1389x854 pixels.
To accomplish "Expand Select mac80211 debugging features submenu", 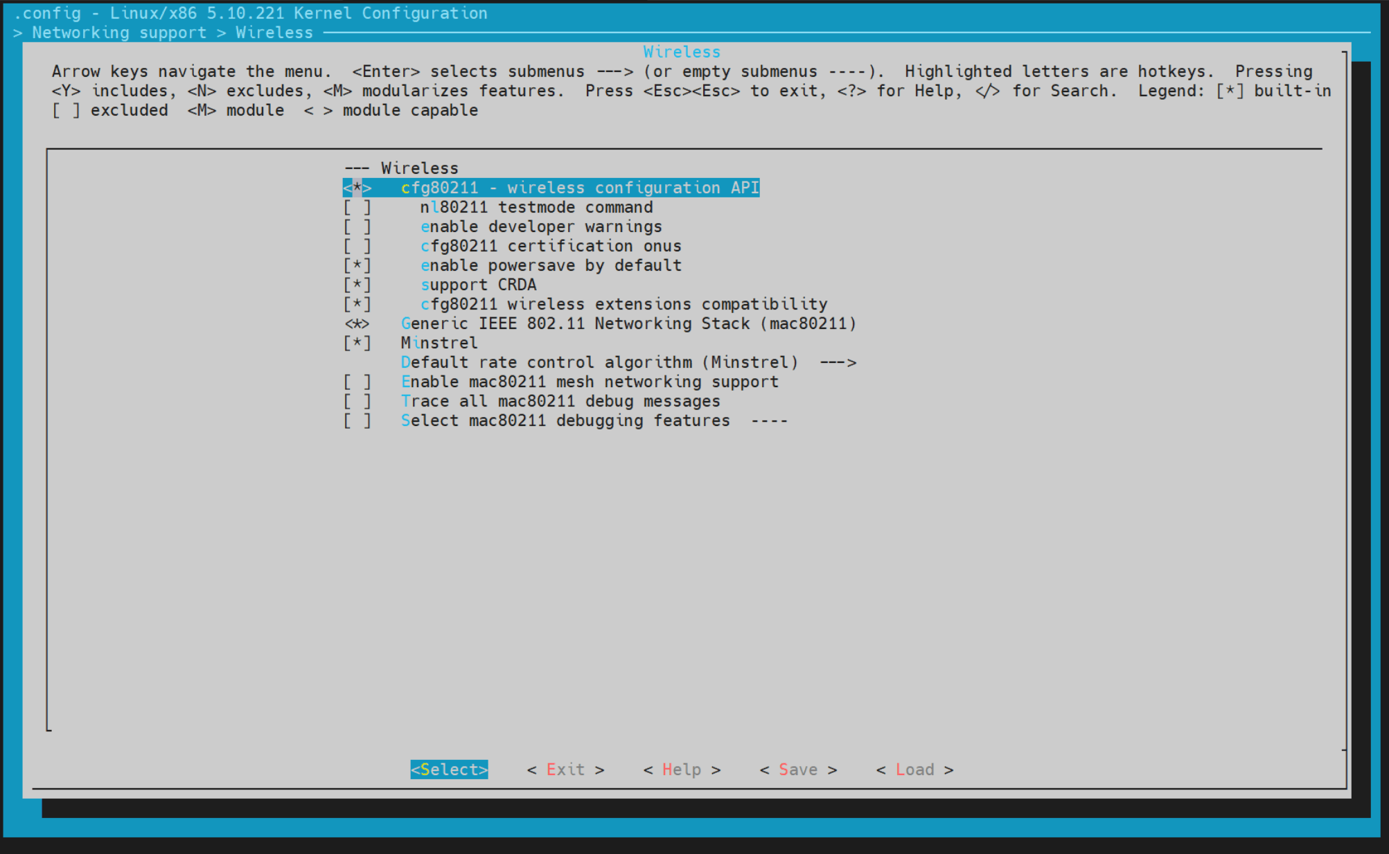I will [x=565, y=420].
